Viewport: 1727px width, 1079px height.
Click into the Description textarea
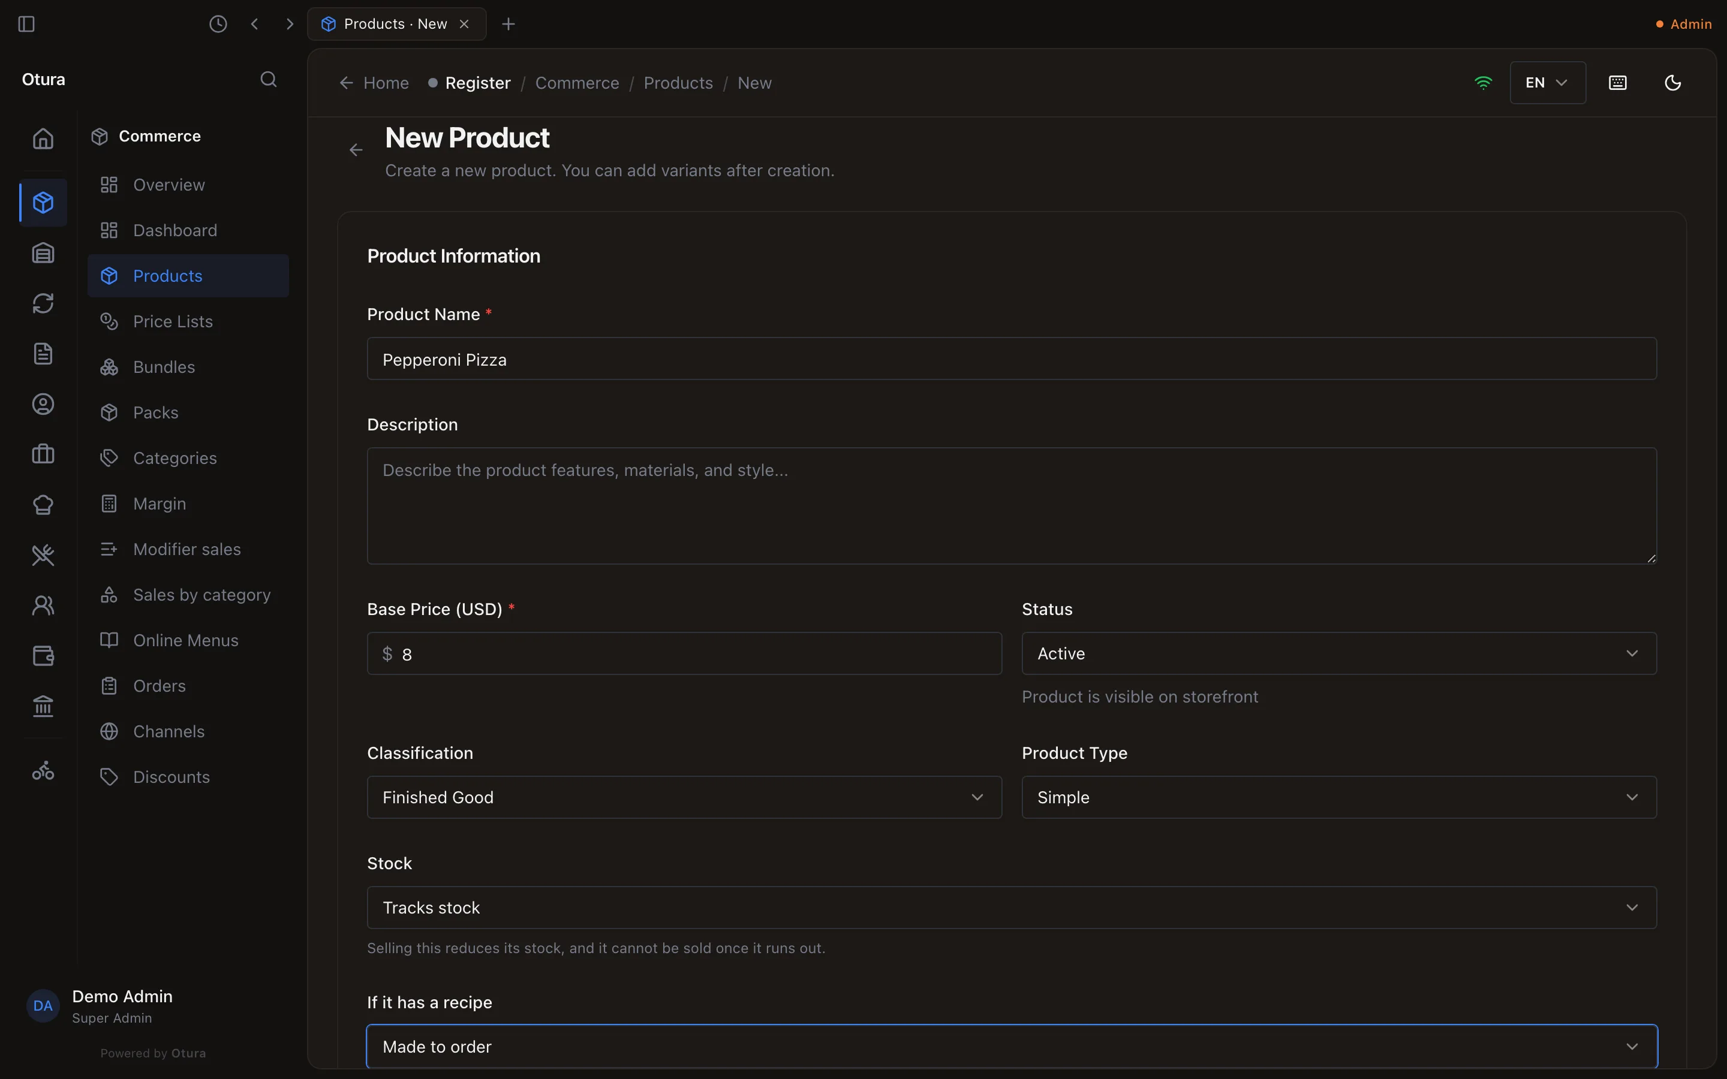1012,506
